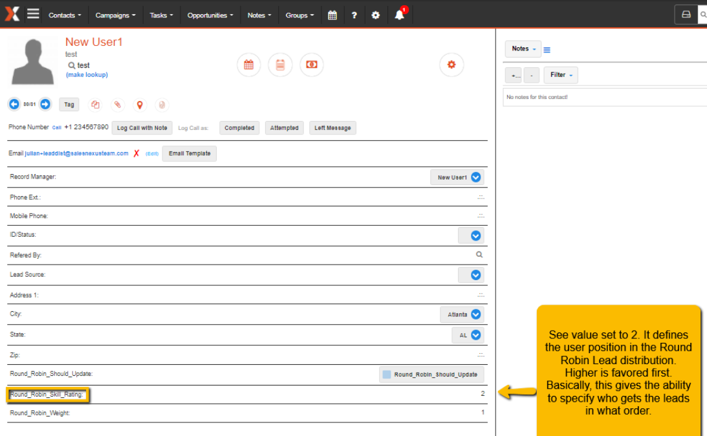Click the make lookup link

87,75
